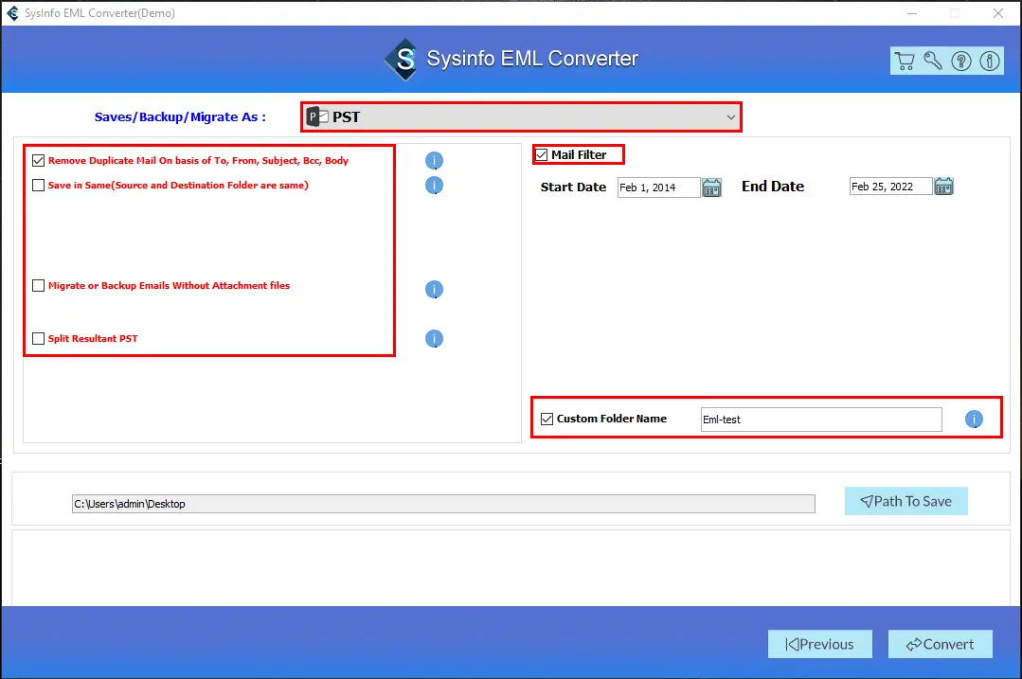The height and width of the screenshot is (679, 1022).
Task: Click the key activation icon
Action: (933, 61)
